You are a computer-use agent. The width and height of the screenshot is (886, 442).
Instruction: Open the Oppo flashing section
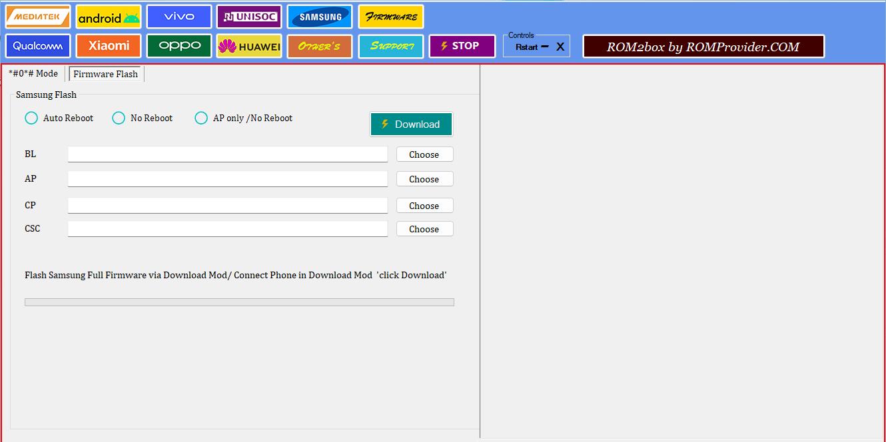(179, 46)
